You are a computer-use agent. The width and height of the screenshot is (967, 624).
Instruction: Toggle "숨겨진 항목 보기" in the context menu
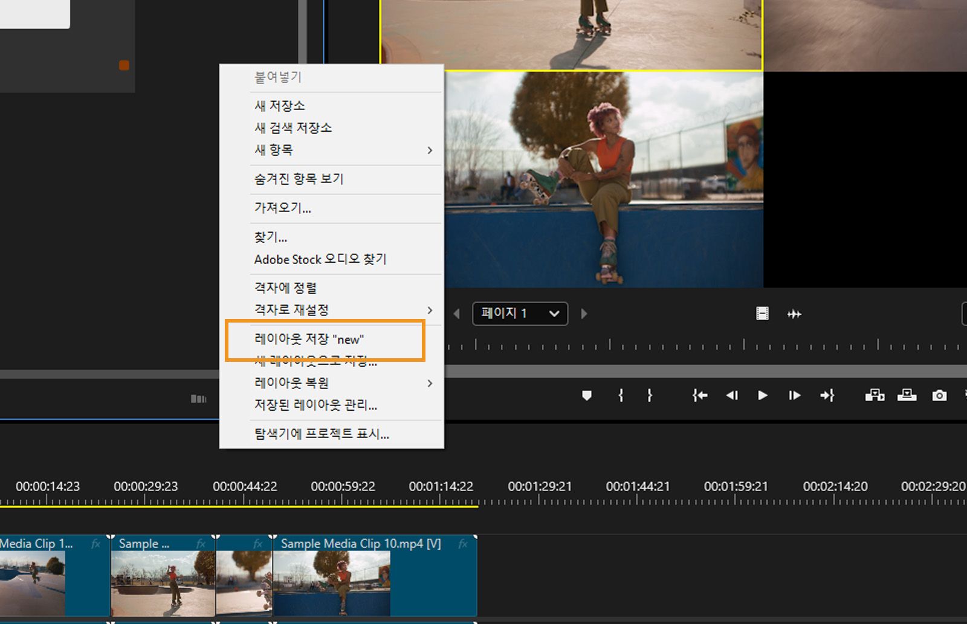click(299, 179)
